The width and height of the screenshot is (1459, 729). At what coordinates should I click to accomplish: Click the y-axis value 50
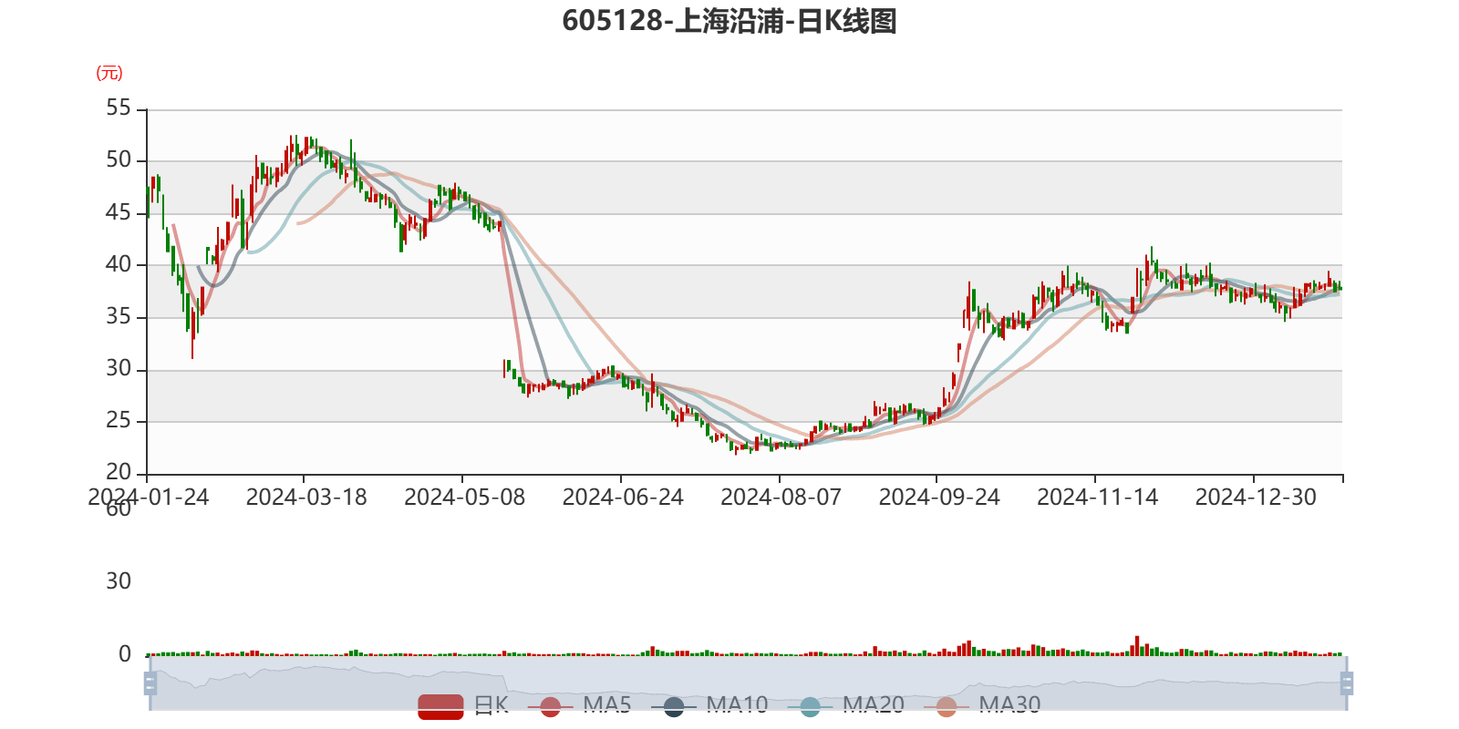tap(119, 160)
